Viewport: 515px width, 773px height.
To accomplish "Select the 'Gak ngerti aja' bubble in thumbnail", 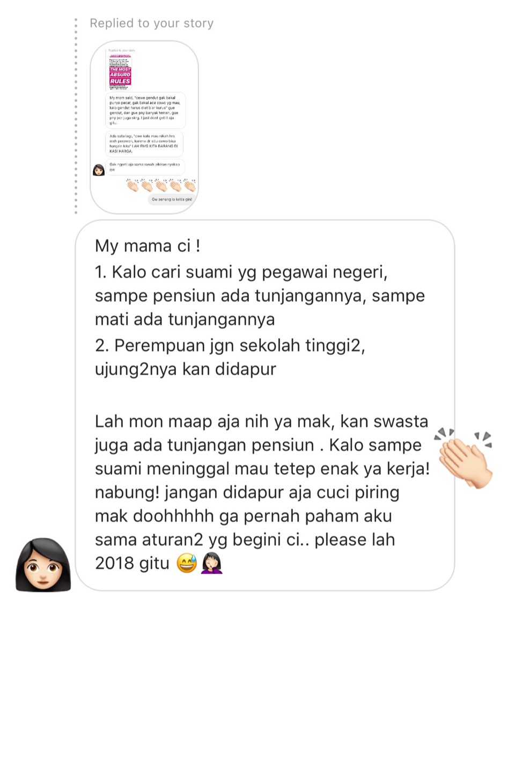I will 145,166.
